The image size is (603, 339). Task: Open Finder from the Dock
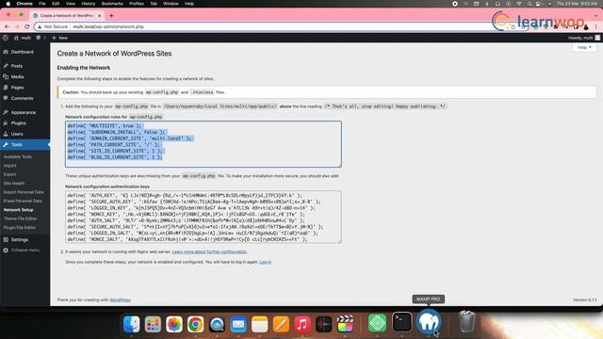(132, 324)
